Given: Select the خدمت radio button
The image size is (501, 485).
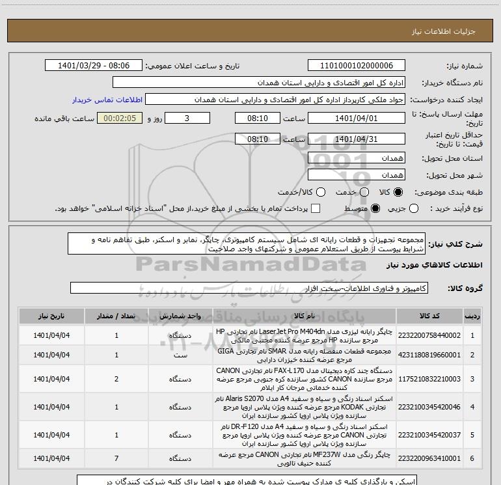Looking at the screenshot, I should 364,192.
